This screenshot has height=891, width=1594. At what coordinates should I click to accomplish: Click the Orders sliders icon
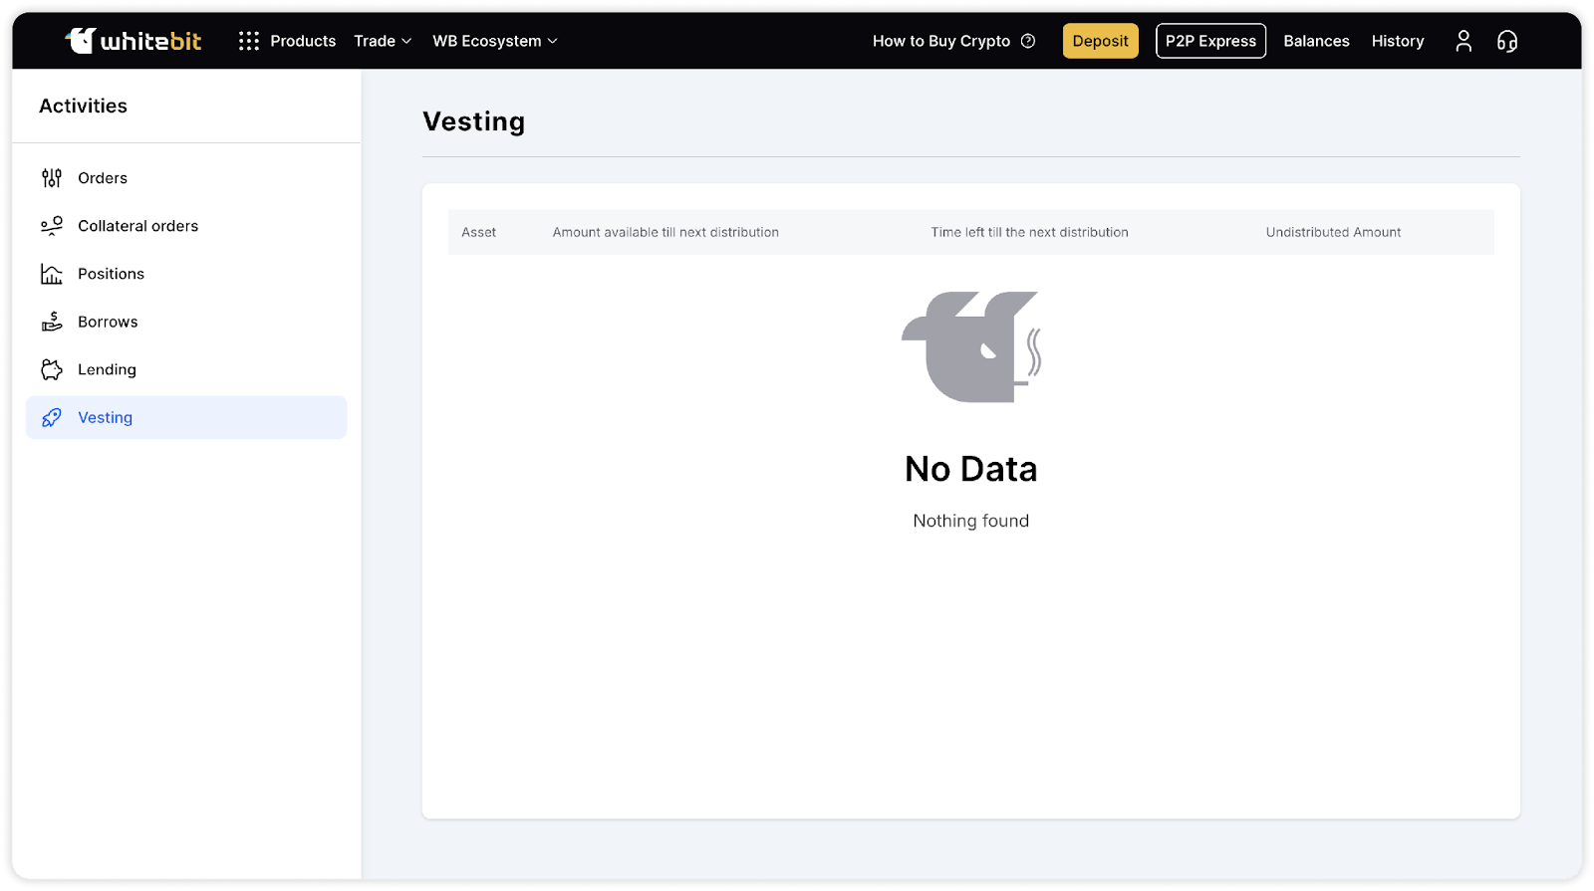[x=52, y=178]
